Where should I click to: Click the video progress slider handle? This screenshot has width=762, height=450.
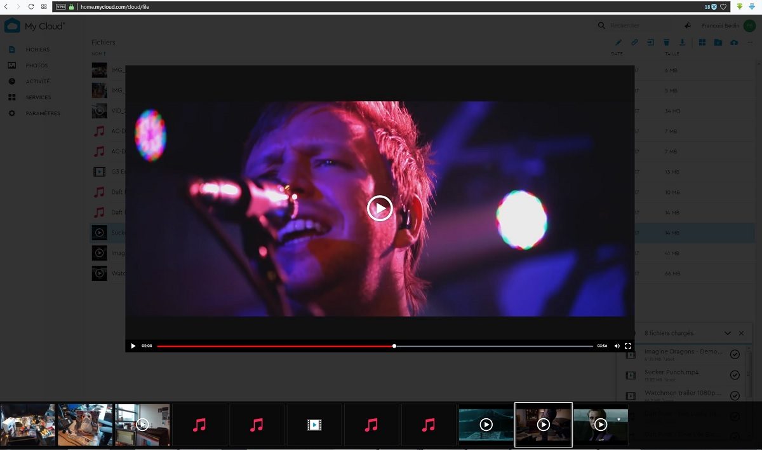click(394, 346)
